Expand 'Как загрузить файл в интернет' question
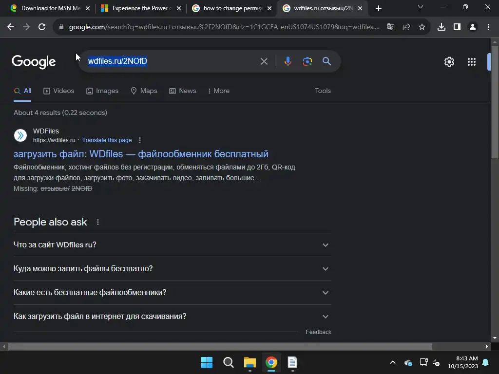Viewport: 499px width, 374px height. click(172, 317)
